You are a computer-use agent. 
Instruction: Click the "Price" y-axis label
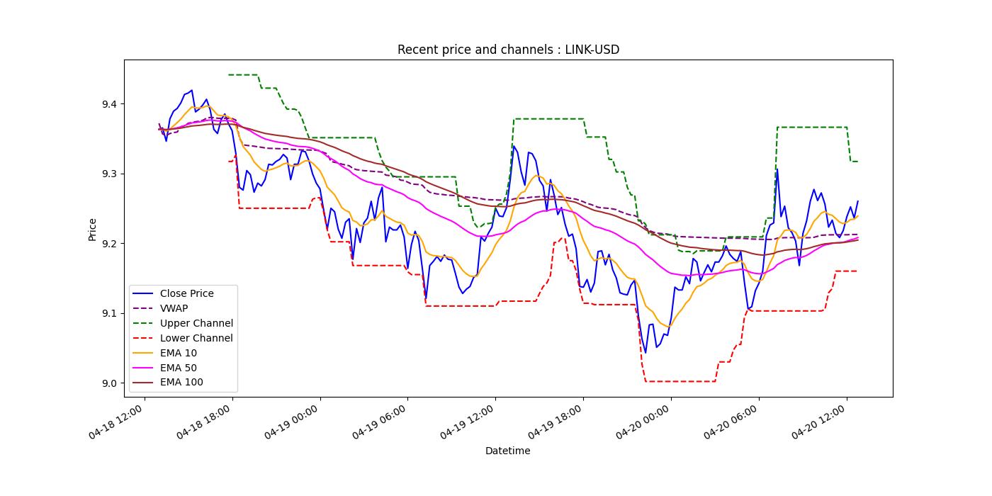pos(93,229)
